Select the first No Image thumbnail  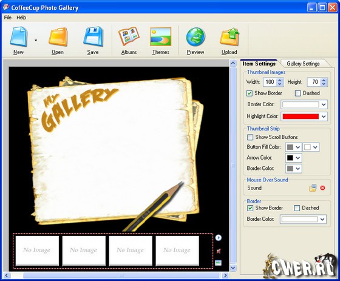coord(37,251)
